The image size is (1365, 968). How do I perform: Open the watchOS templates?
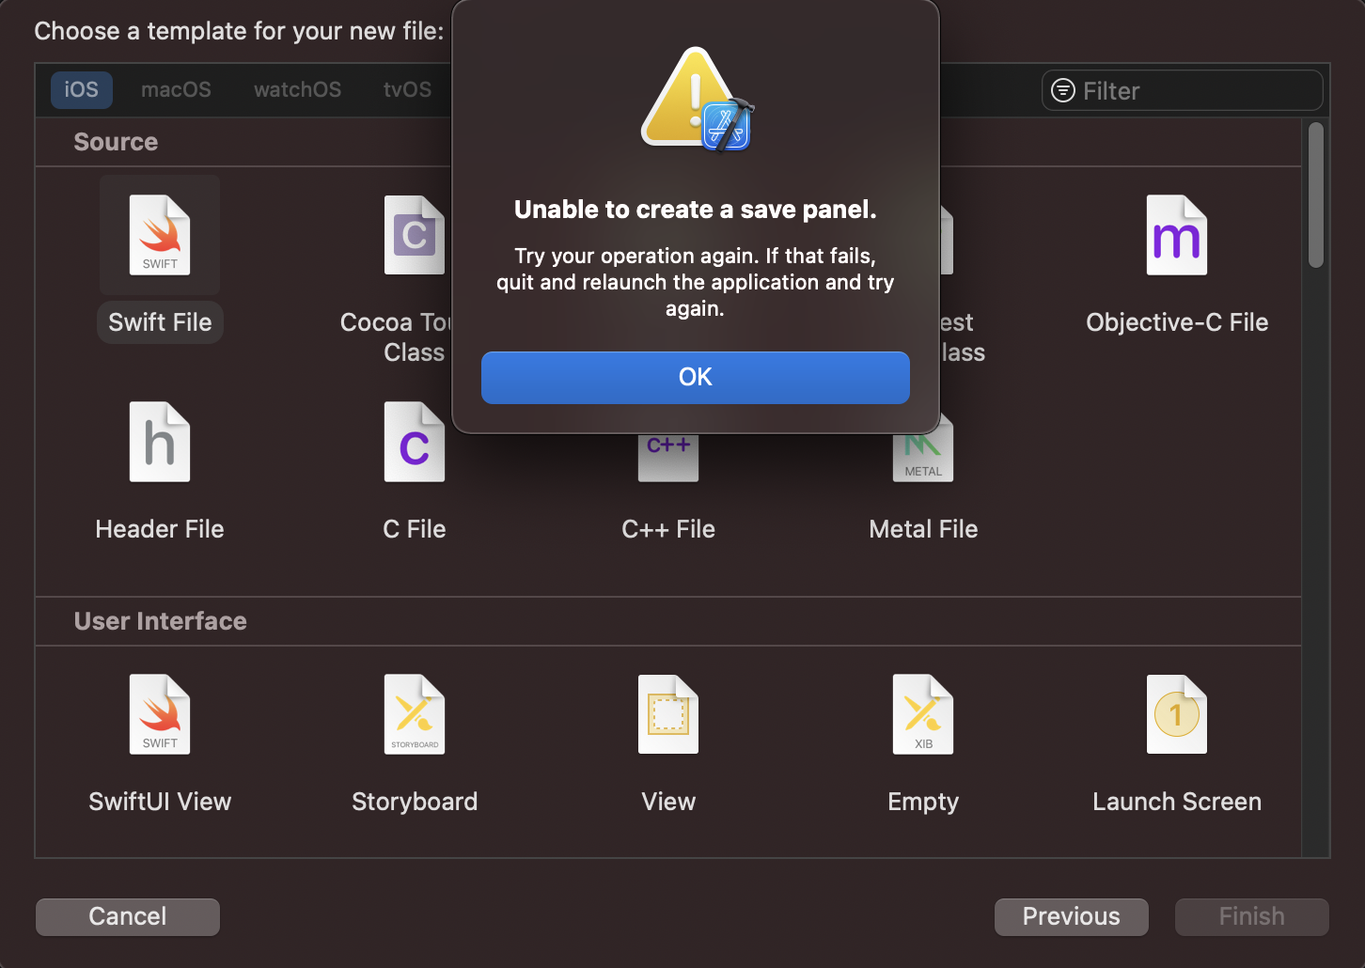(x=297, y=89)
